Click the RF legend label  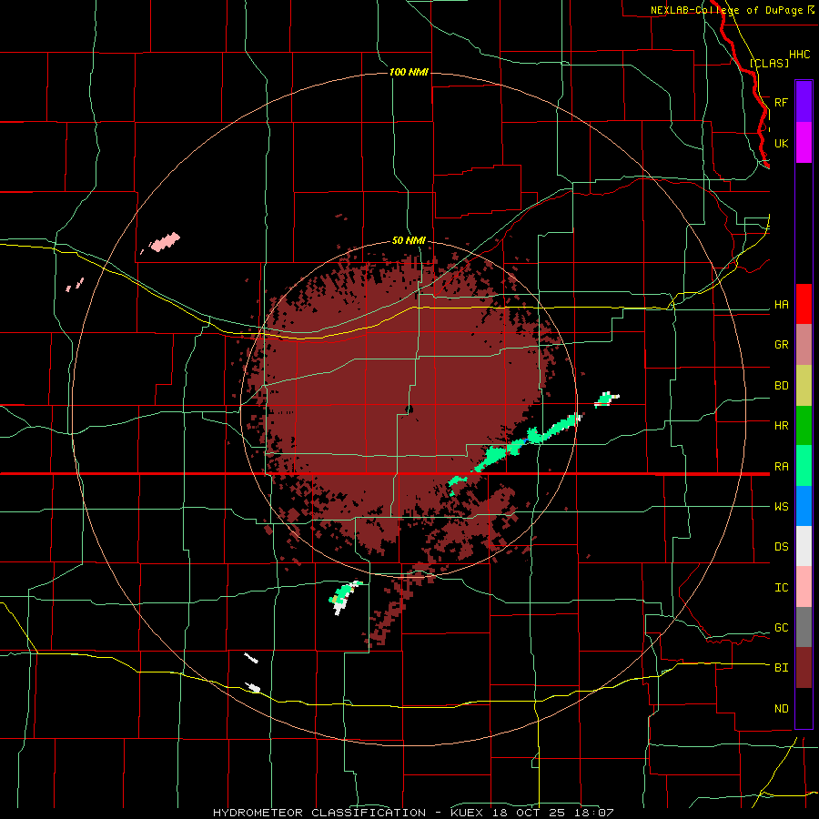pyautogui.click(x=781, y=102)
